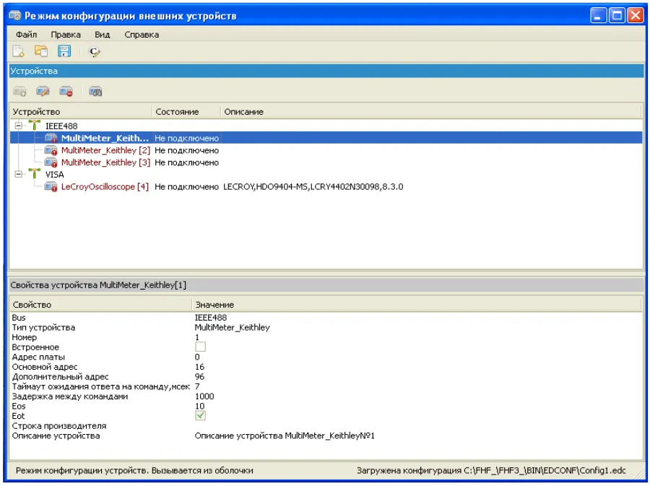Add device icon in Устройства toolbar
The height and width of the screenshot is (486, 650).
coord(19,91)
